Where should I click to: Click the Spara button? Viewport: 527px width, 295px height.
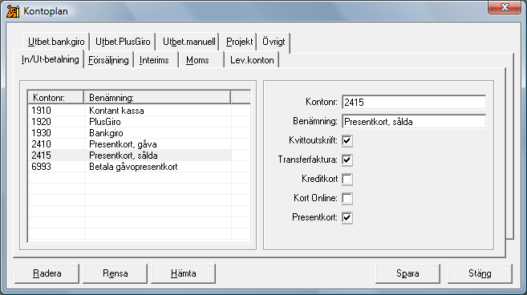click(x=407, y=273)
